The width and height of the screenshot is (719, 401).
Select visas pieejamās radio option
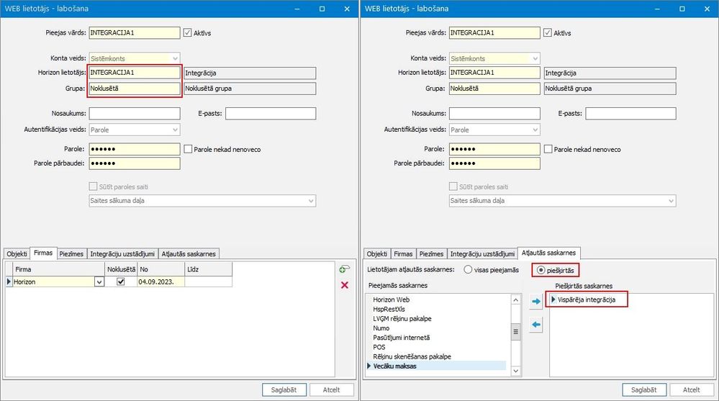(468, 270)
